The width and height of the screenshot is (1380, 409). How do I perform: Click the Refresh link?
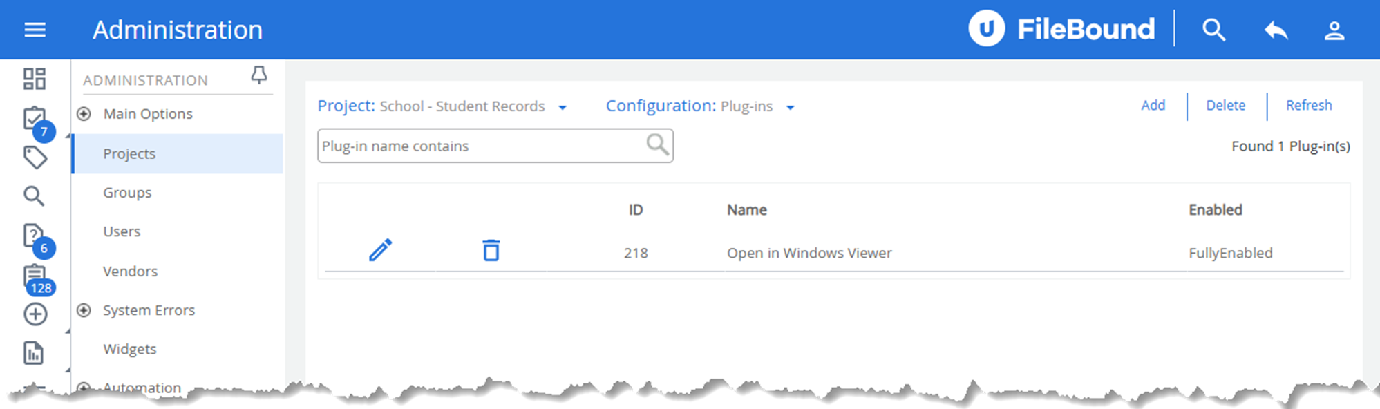1308,105
